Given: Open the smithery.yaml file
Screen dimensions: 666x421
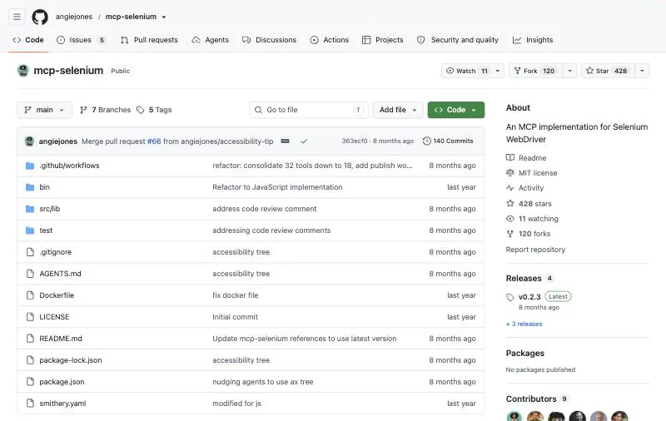Looking at the screenshot, I should point(63,404).
